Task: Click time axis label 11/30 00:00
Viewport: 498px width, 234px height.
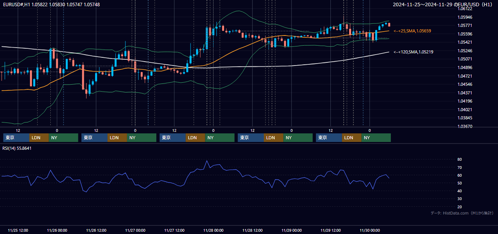Action: pyautogui.click(x=370, y=230)
